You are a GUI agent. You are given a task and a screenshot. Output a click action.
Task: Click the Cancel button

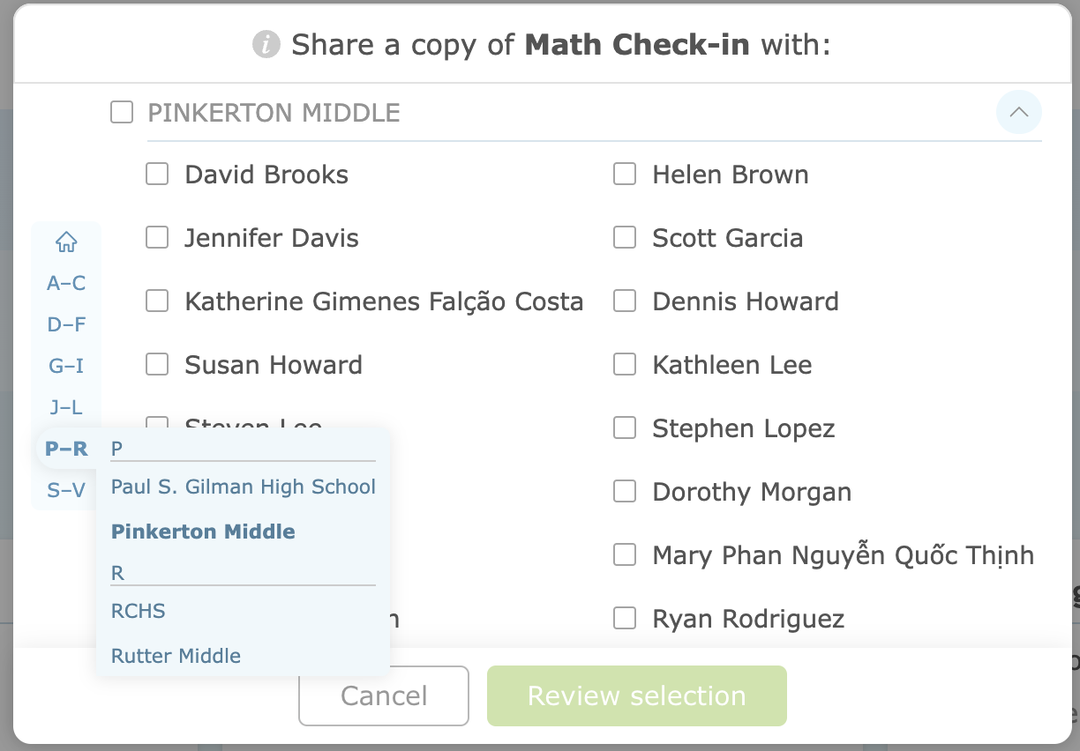(x=383, y=695)
